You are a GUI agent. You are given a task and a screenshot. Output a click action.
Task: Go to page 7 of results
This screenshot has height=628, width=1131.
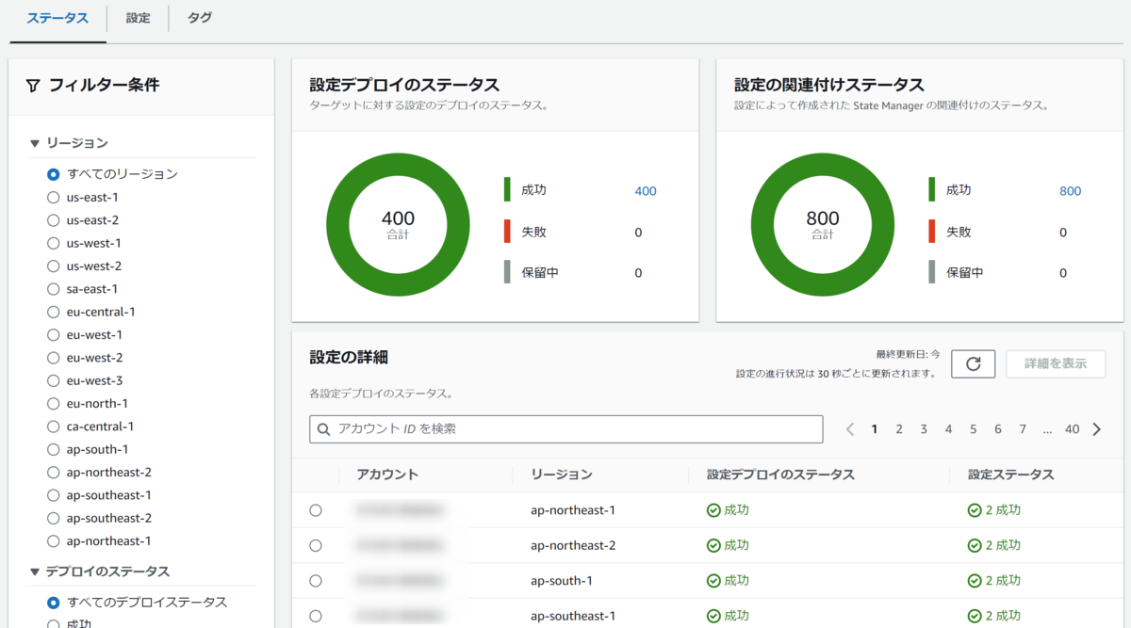pyautogui.click(x=1023, y=429)
